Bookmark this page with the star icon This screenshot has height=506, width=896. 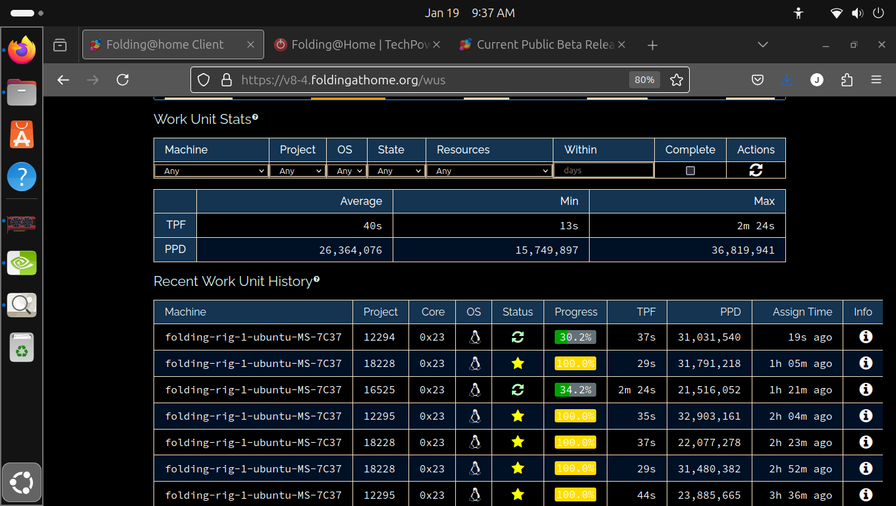click(x=677, y=80)
